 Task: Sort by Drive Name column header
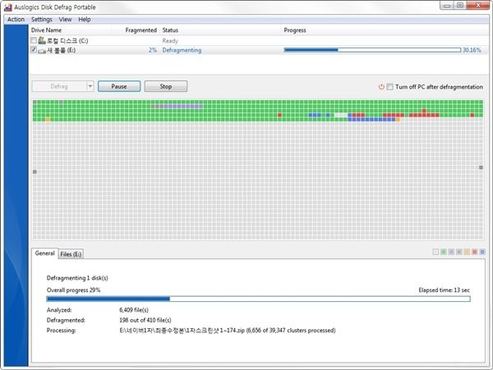click(46, 30)
